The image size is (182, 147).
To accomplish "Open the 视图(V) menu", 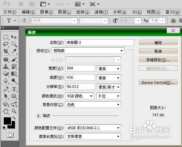I will pos(154,12).
